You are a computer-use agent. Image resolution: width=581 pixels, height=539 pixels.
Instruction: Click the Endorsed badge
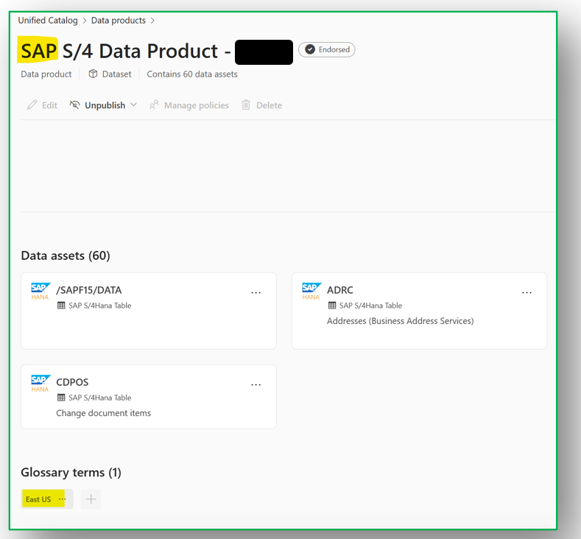point(327,49)
